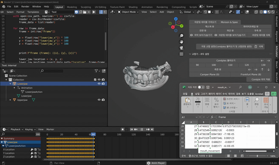Select the mouth_movement sheet tab
Screen dimensions: 279x165
[210, 151]
